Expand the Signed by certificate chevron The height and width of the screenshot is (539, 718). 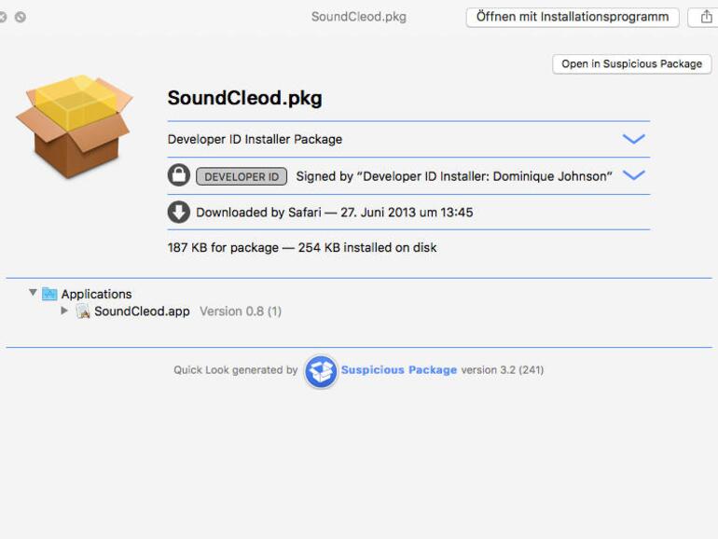click(633, 175)
